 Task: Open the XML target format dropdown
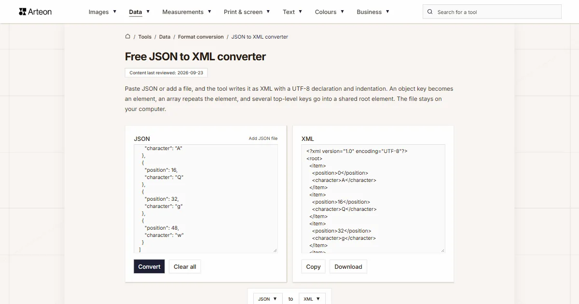coord(312,299)
